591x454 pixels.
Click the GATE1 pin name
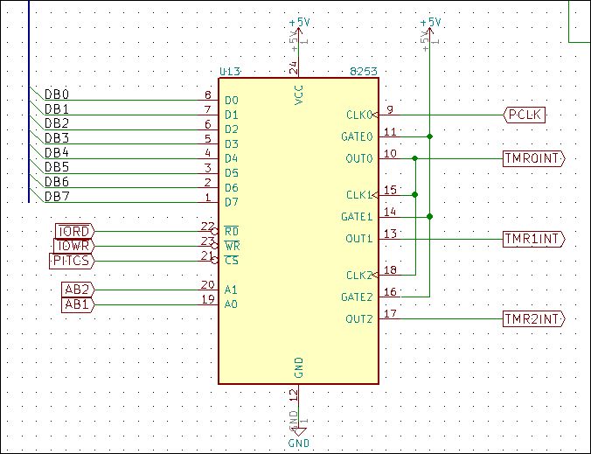[357, 217]
